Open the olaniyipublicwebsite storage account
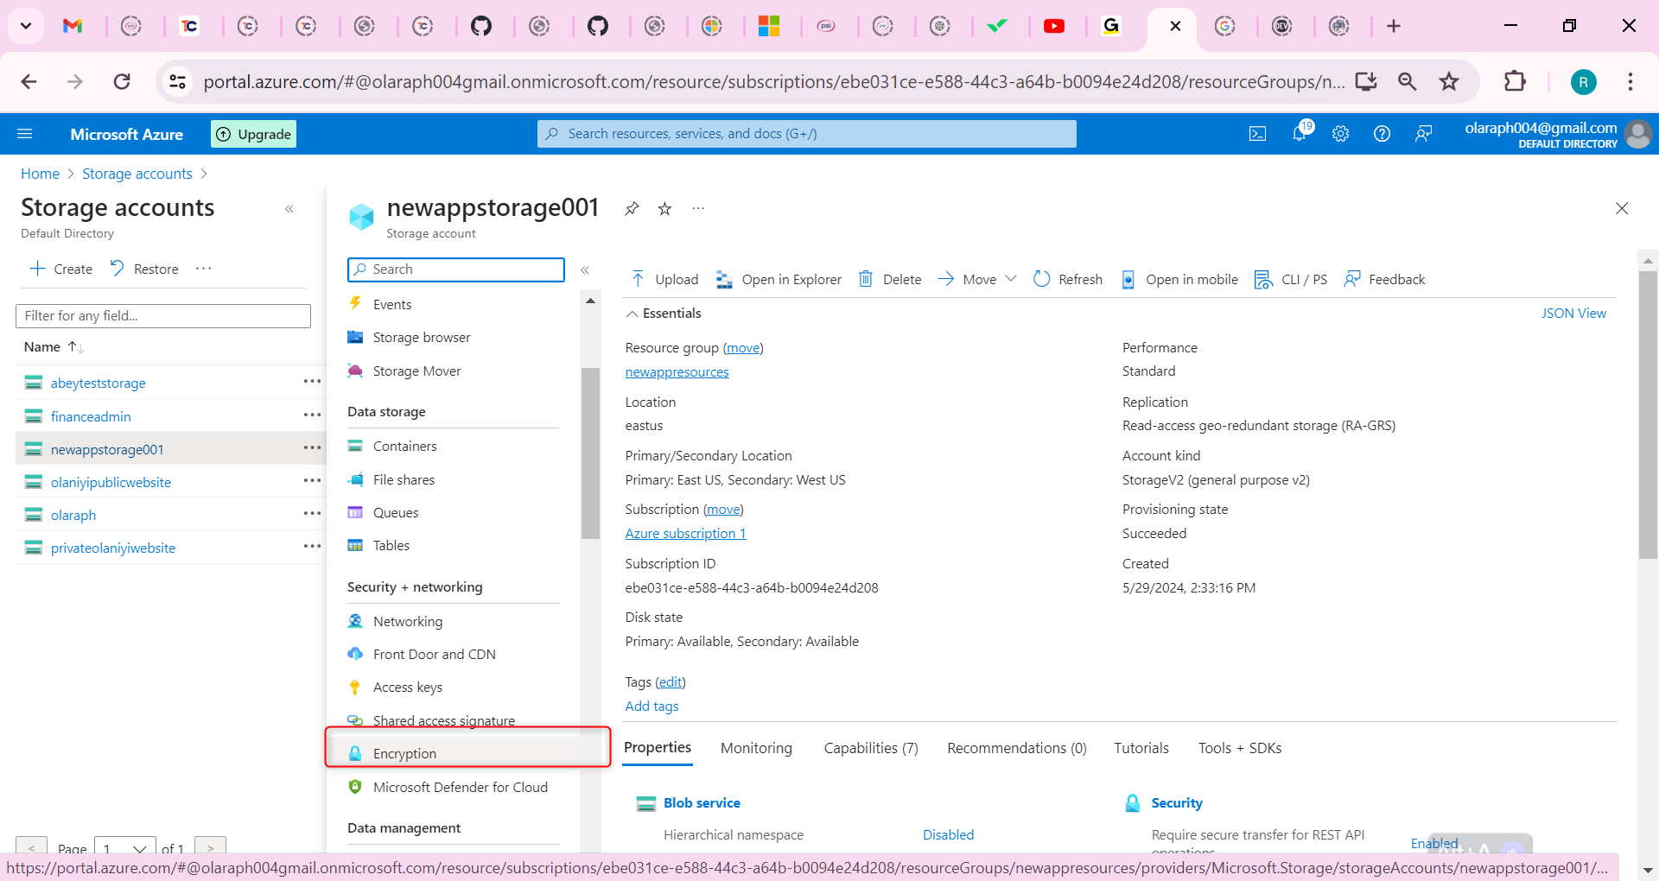The image size is (1659, 881). coord(111,483)
